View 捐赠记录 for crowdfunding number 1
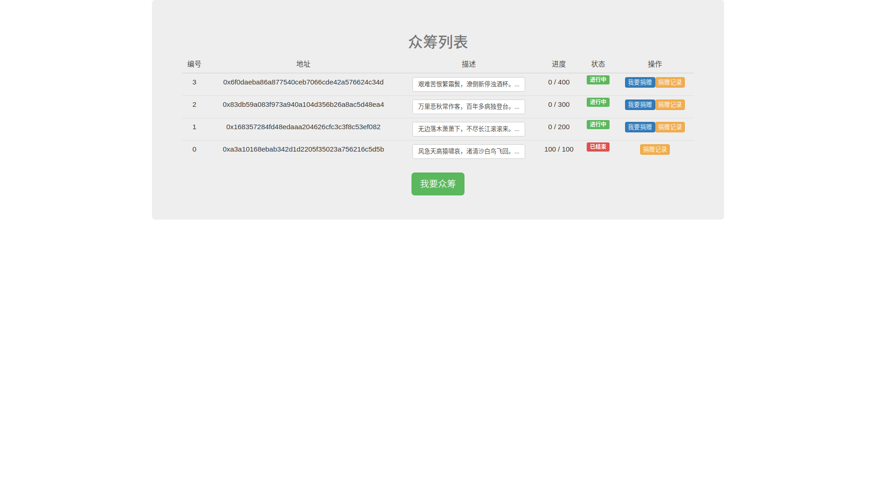Screen dimensions: 876x493 670,127
